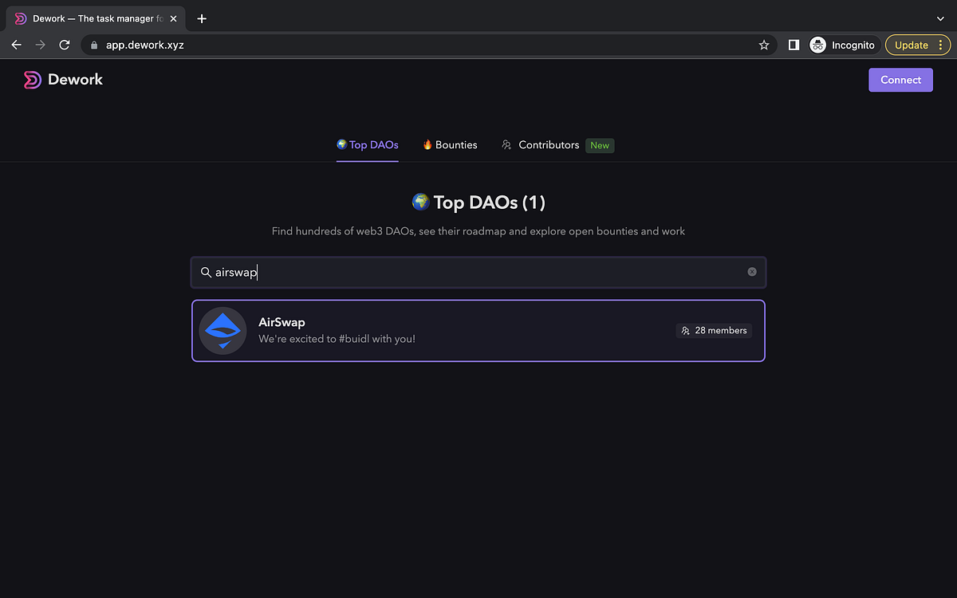The image size is (957, 598).
Task: Open the AirSwap DAO card
Action: click(478, 330)
